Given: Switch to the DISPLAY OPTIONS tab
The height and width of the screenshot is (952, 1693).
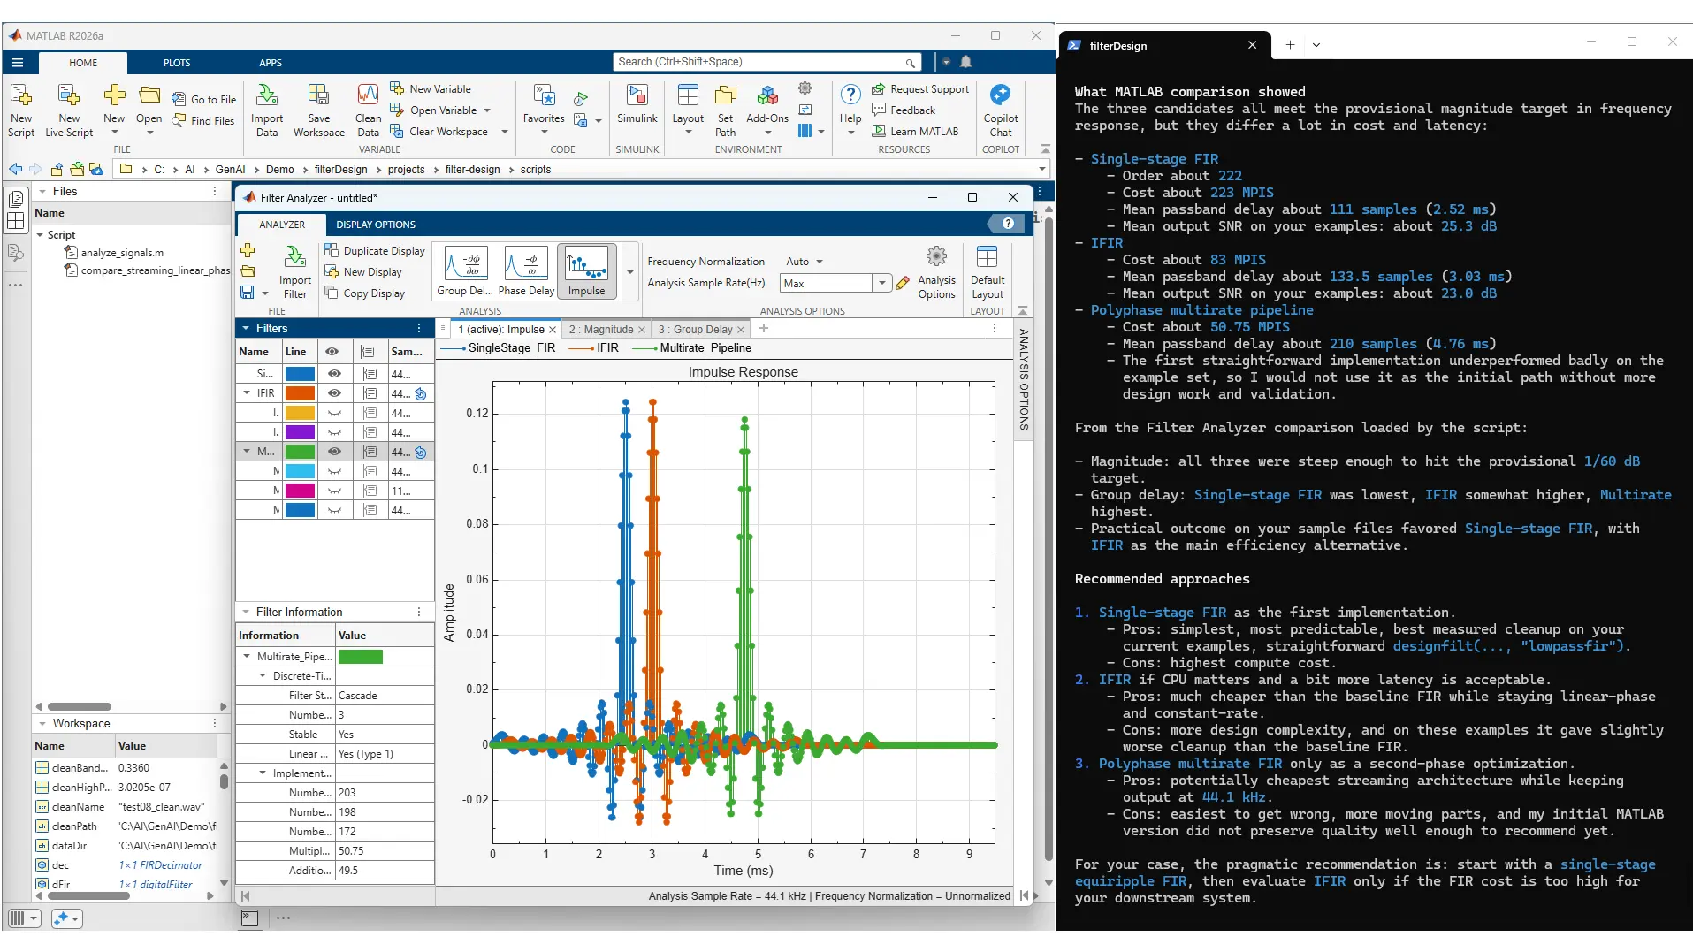Looking at the screenshot, I should (375, 225).
